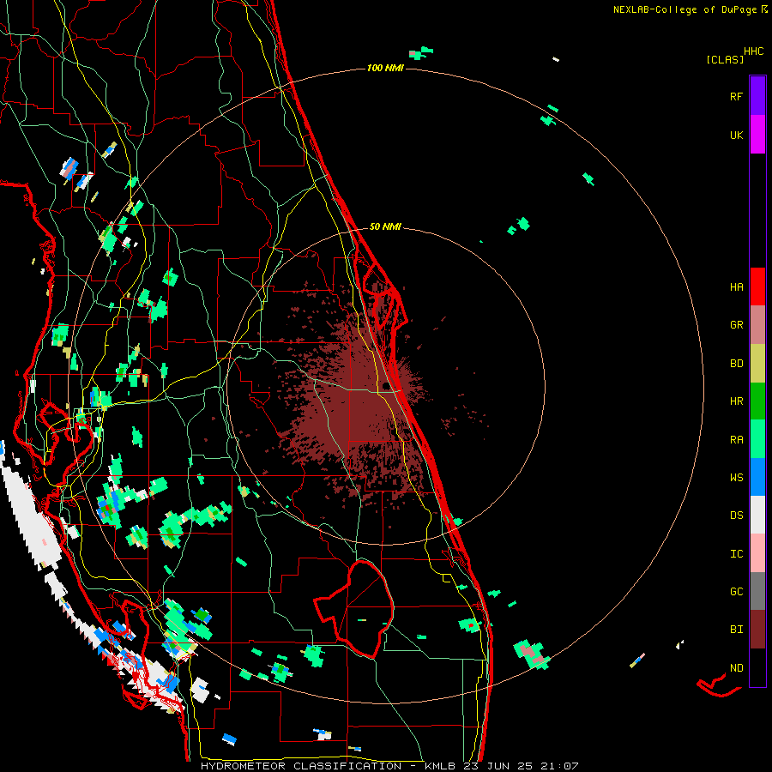Click the NEXLAB-College of DuPage credit text

pos(685,9)
